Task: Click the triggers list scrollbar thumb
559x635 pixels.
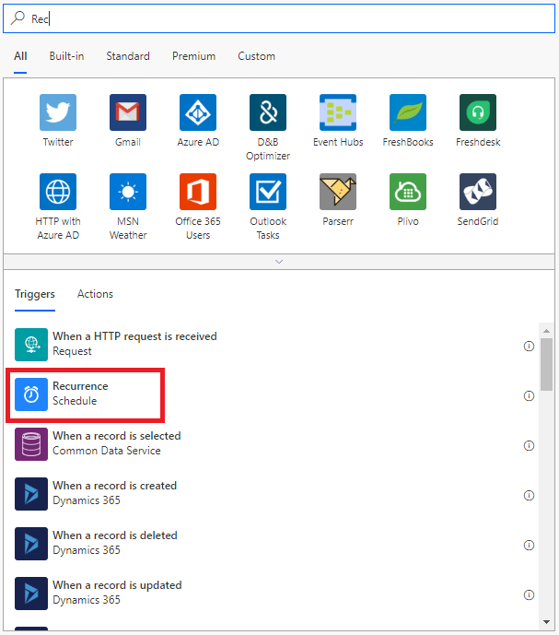Action: tap(546, 364)
